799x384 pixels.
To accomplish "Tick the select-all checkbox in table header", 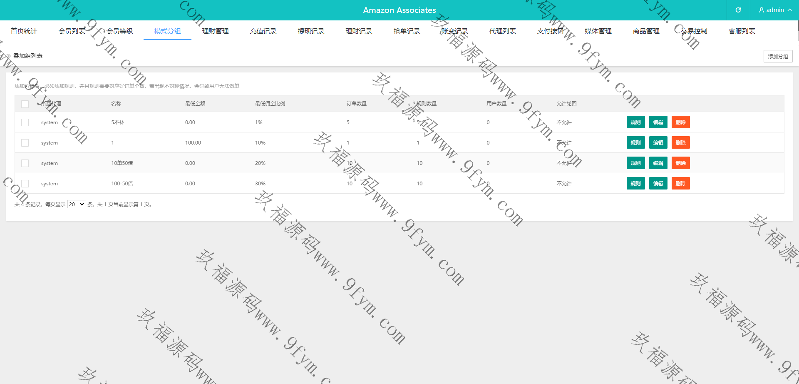I will point(25,104).
